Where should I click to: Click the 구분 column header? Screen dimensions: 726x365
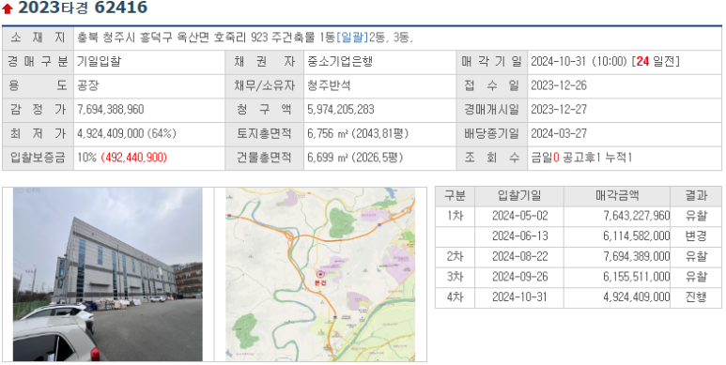point(455,196)
